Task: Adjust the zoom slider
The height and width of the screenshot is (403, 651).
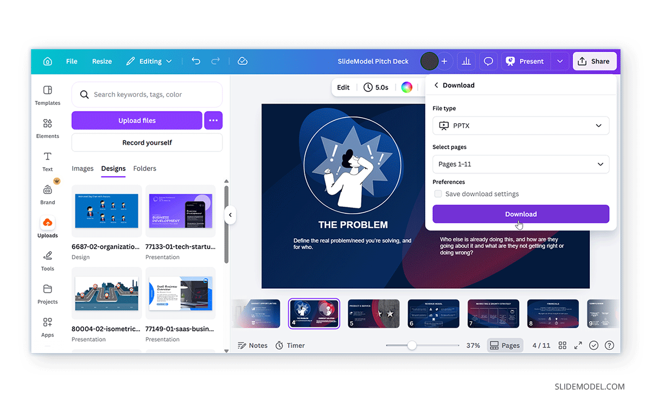Action: [x=413, y=345]
